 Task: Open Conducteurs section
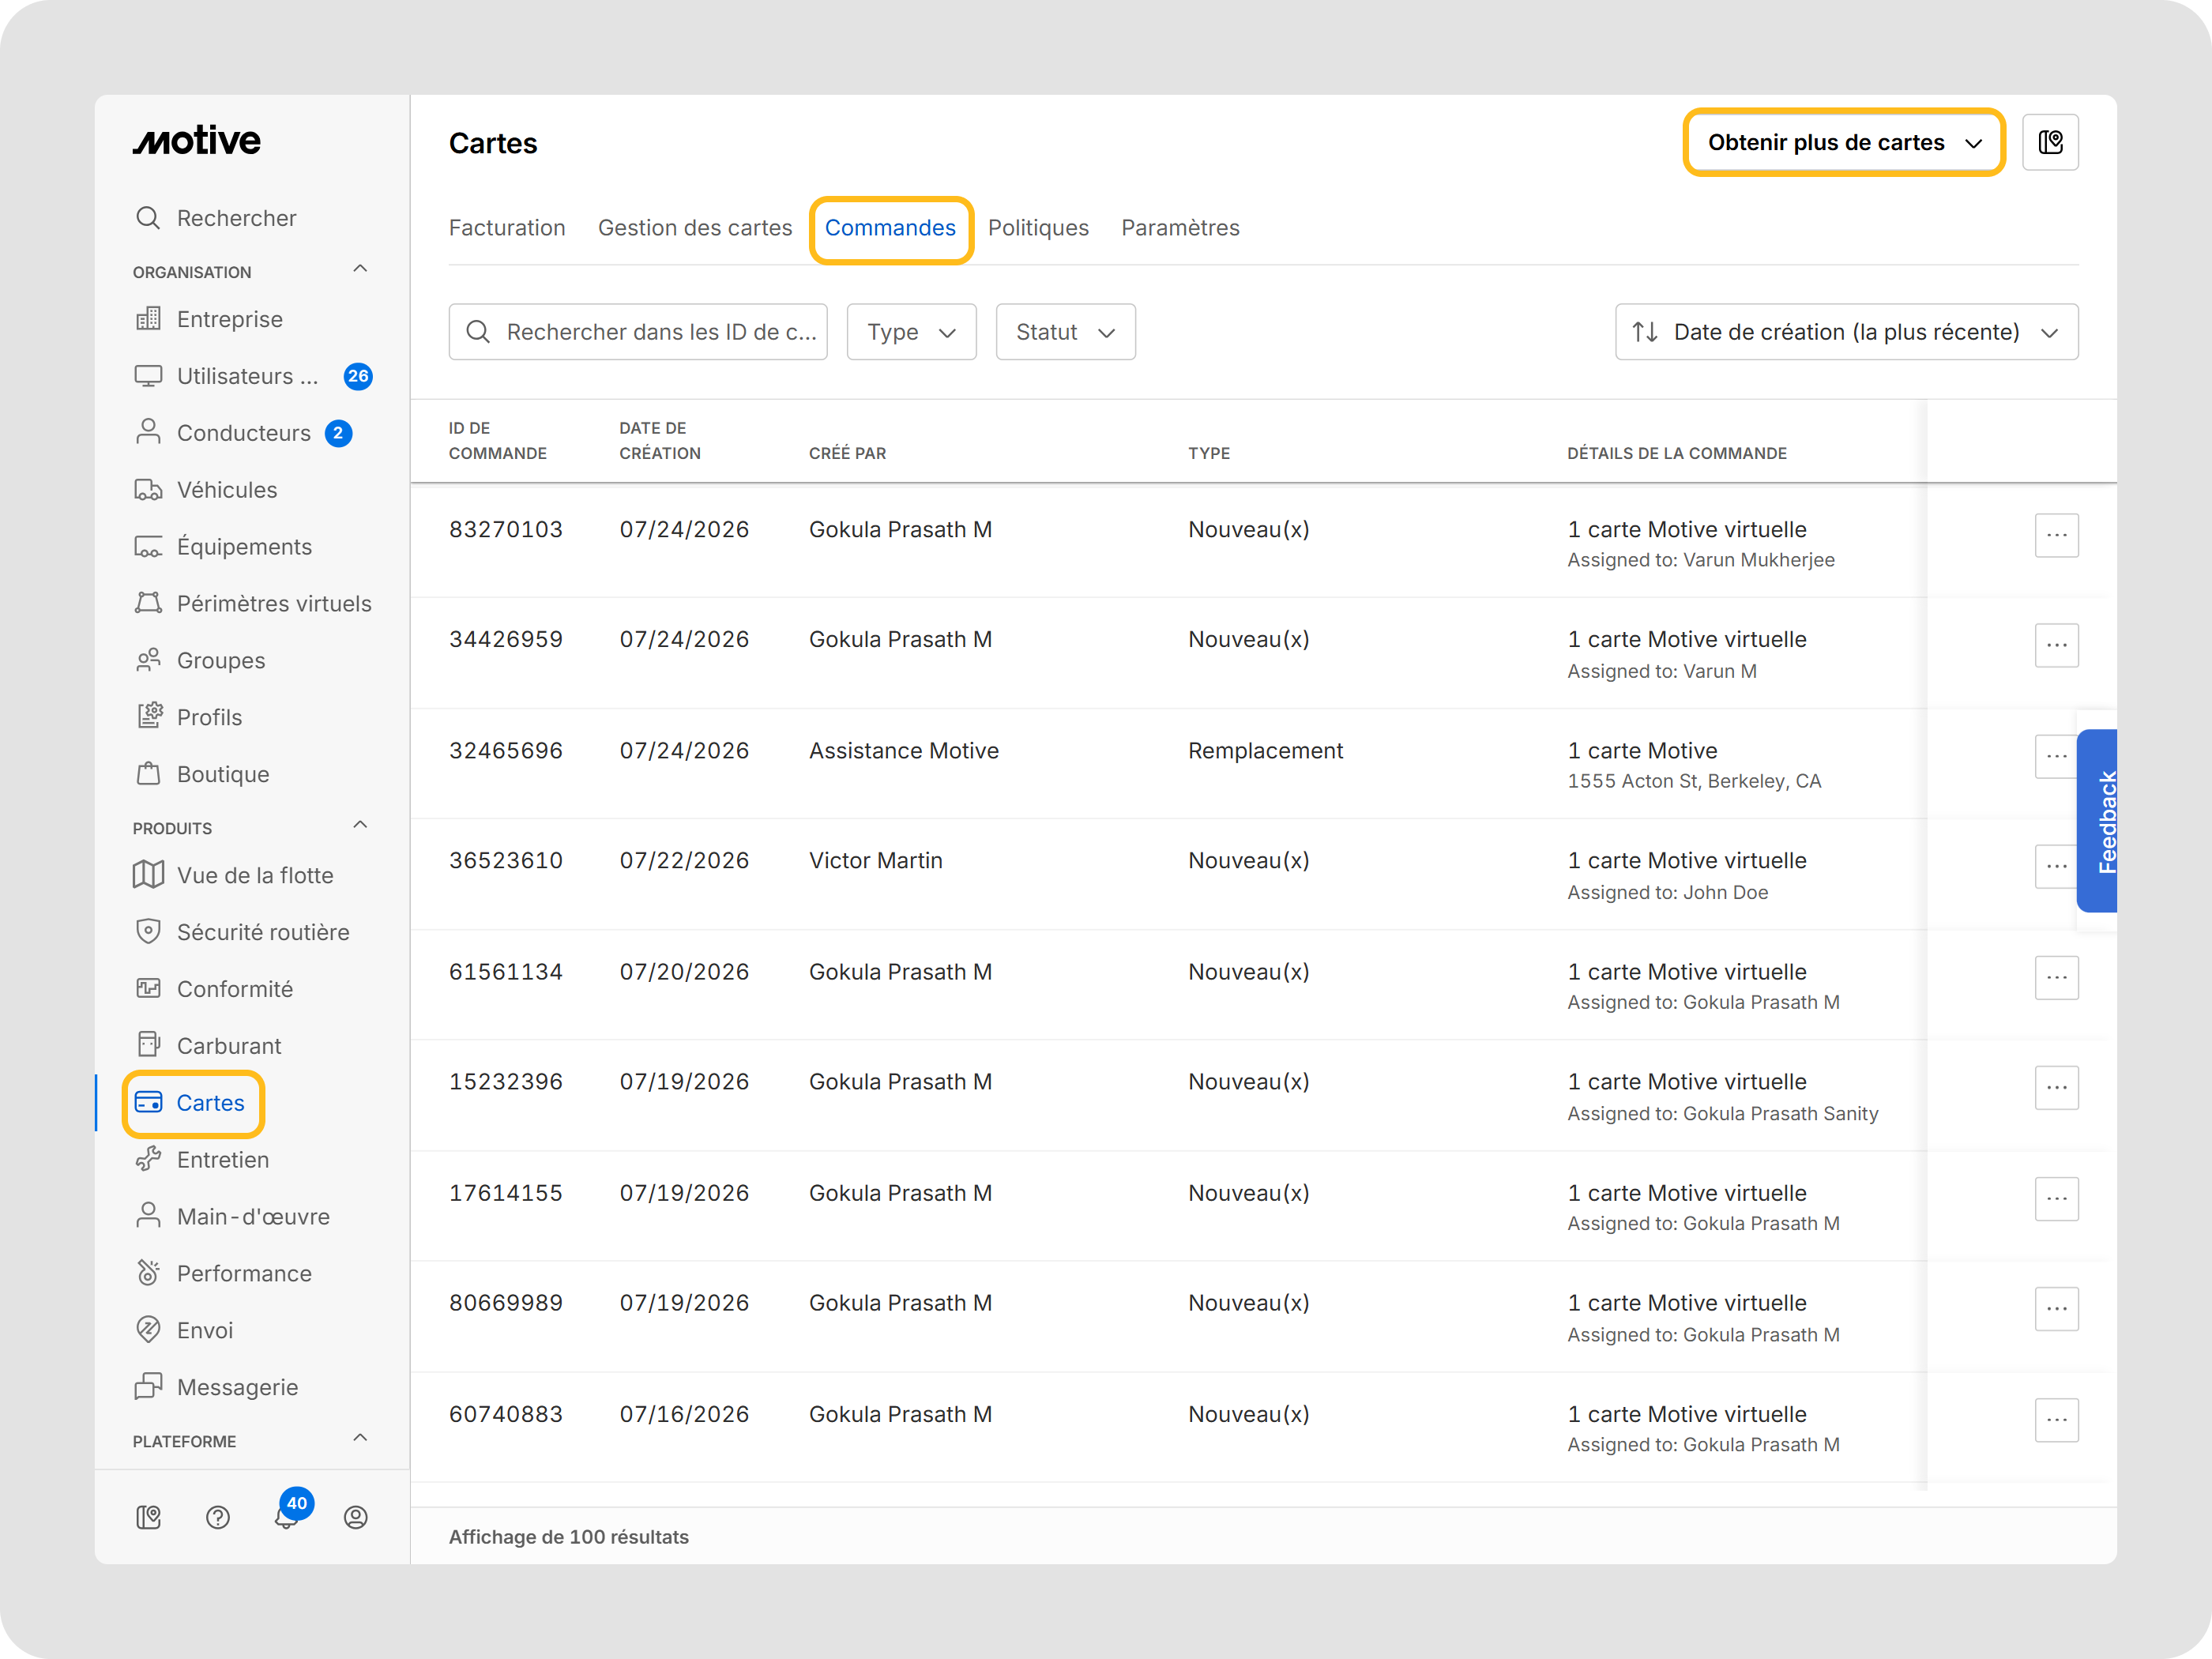pos(223,433)
